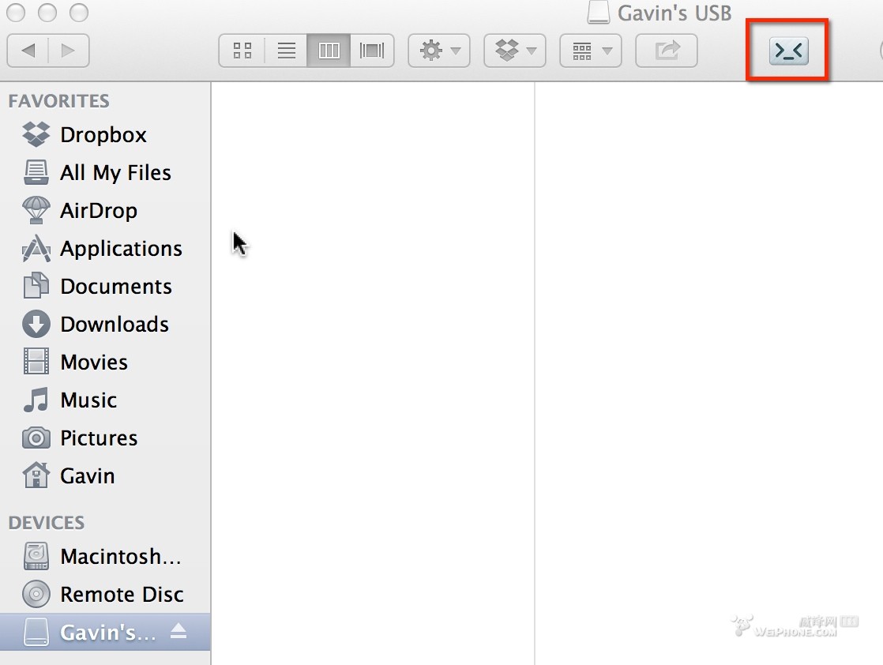Select the Macintosh hard drive
The width and height of the screenshot is (883, 665).
coord(105,556)
